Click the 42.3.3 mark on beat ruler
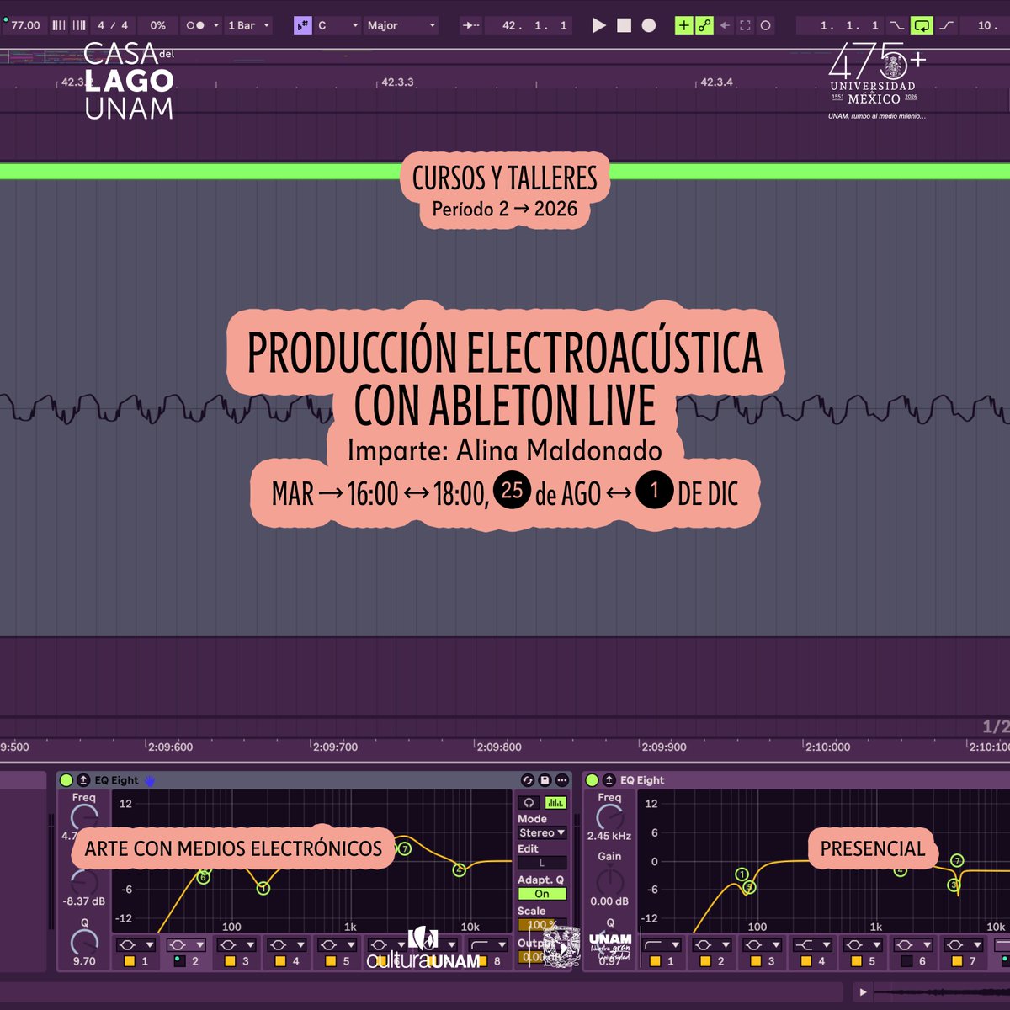 397,82
